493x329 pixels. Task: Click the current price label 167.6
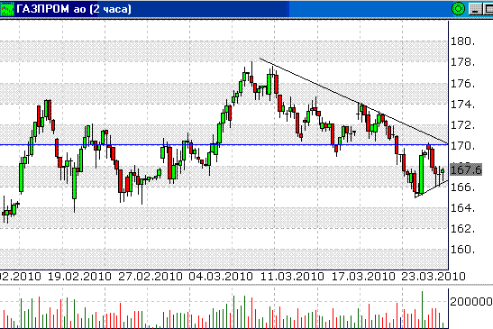[466, 169]
